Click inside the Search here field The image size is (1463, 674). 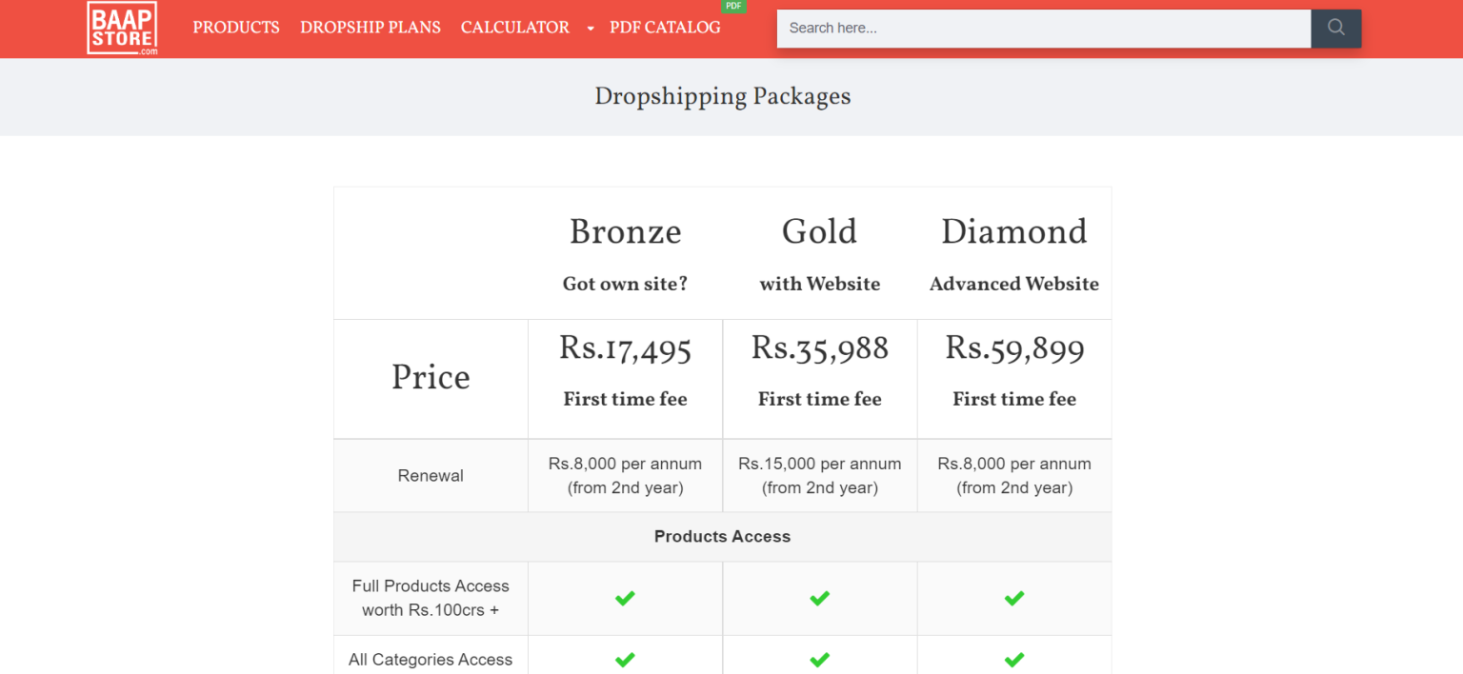1044,29
